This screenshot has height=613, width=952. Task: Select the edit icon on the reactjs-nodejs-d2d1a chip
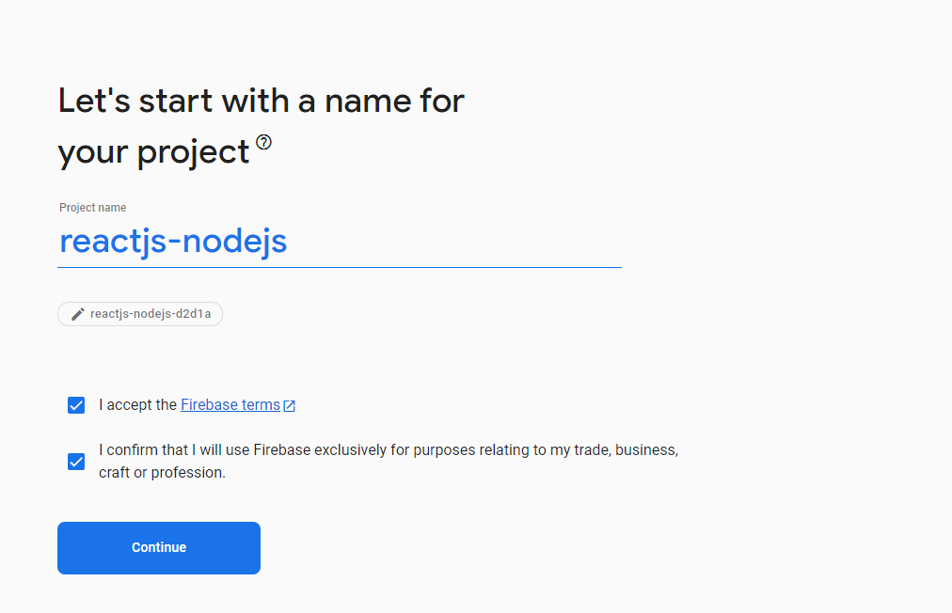pyautogui.click(x=77, y=314)
